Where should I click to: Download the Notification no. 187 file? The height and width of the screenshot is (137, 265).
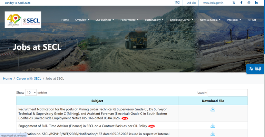pyautogui.click(x=213, y=134)
